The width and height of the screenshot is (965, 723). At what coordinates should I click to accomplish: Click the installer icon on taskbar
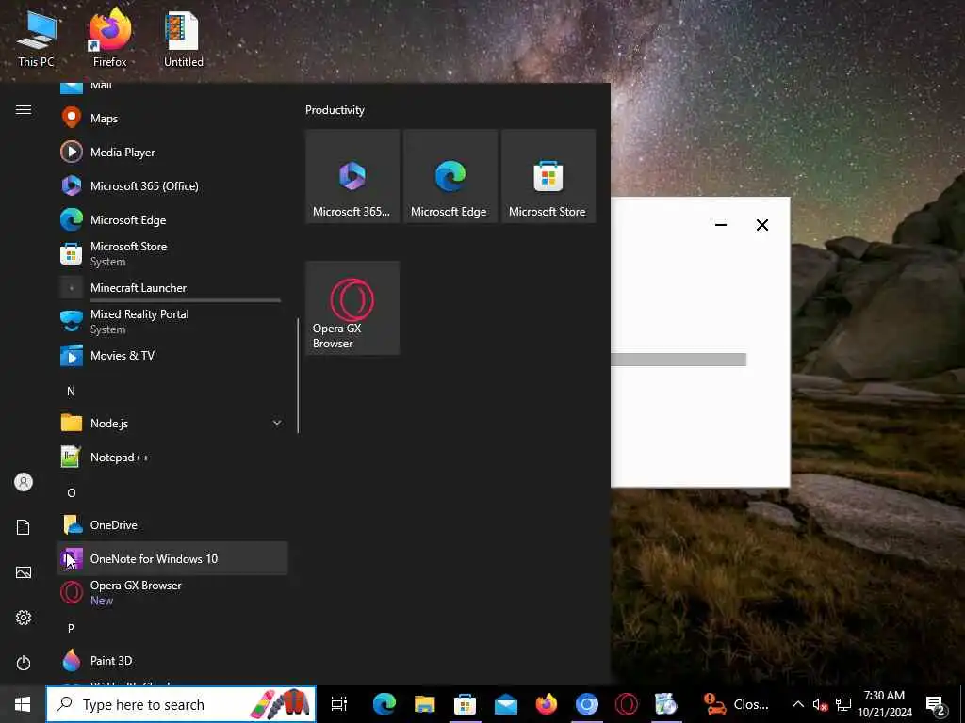point(666,704)
